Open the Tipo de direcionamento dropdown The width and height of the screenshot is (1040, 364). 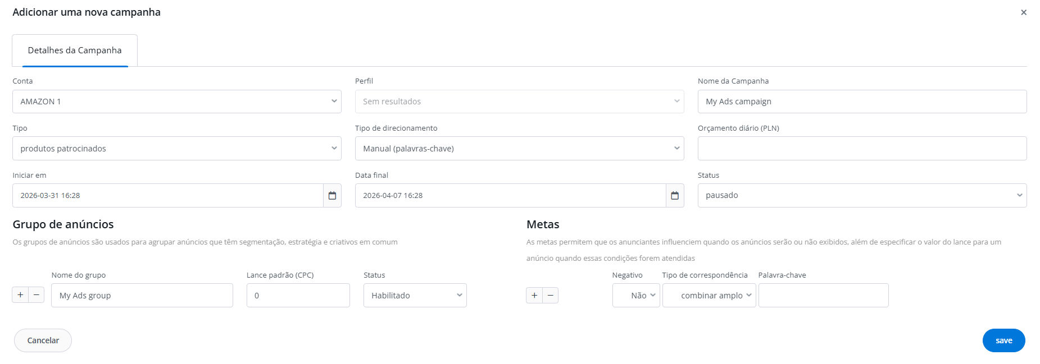point(519,149)
